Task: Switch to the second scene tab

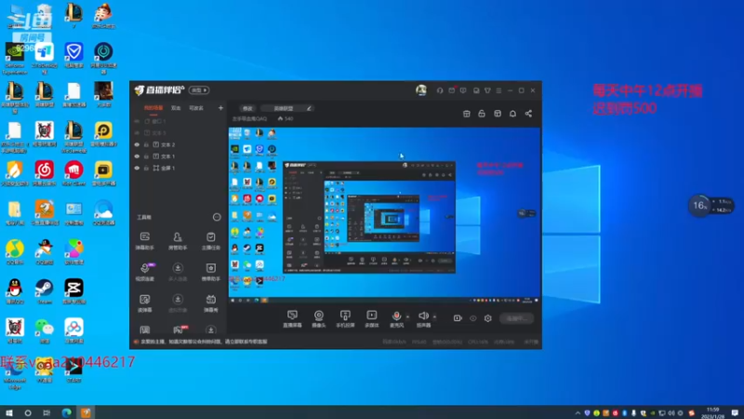Action: click(x=176, y=108)
